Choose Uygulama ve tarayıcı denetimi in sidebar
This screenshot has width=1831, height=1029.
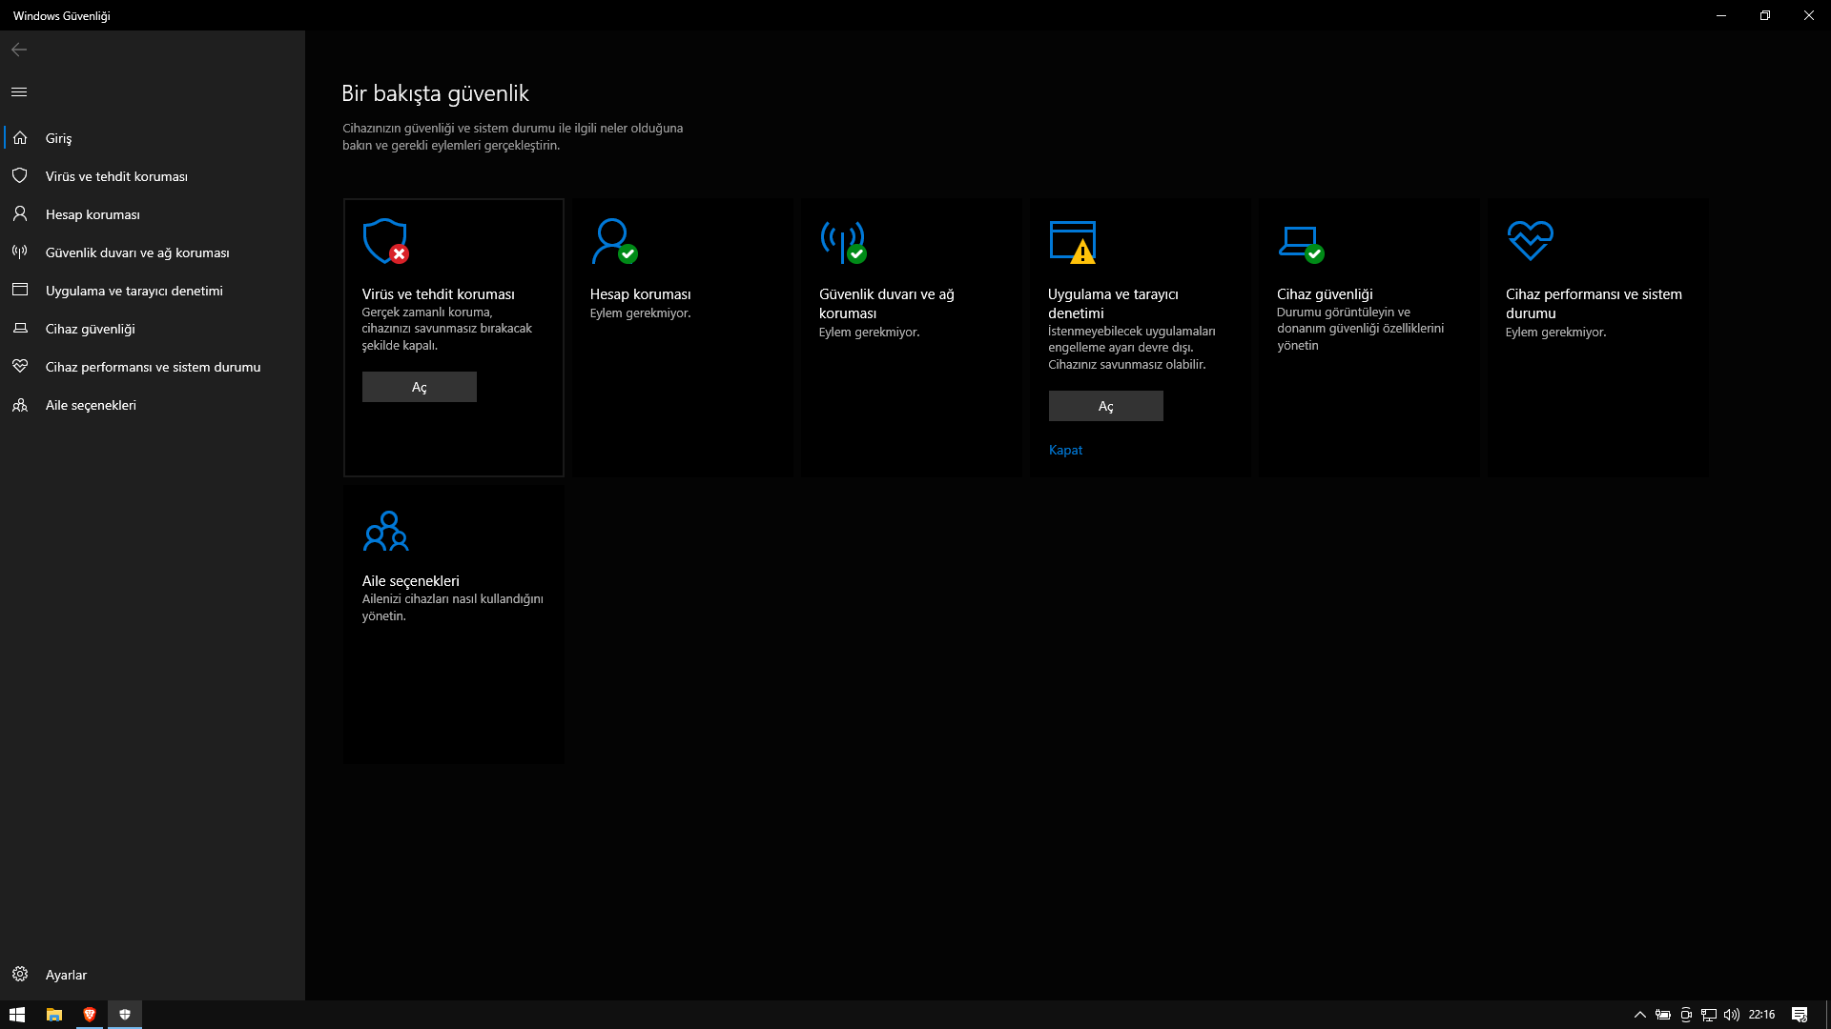(153, 291)
